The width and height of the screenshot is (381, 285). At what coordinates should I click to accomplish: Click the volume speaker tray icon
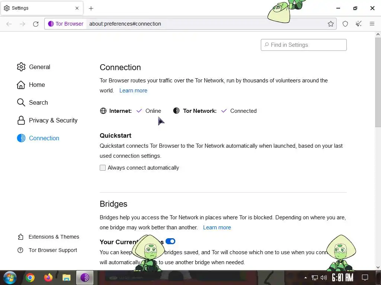click(324, 278)
